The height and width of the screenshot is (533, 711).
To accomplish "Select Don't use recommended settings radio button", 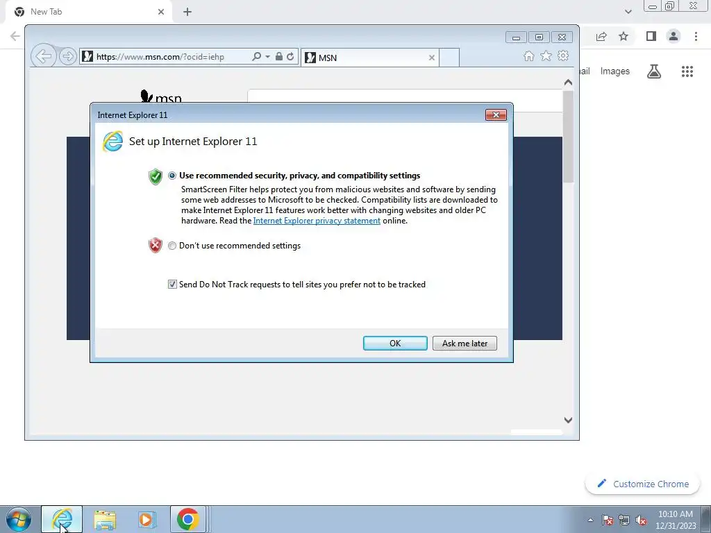I will (172, 246).
